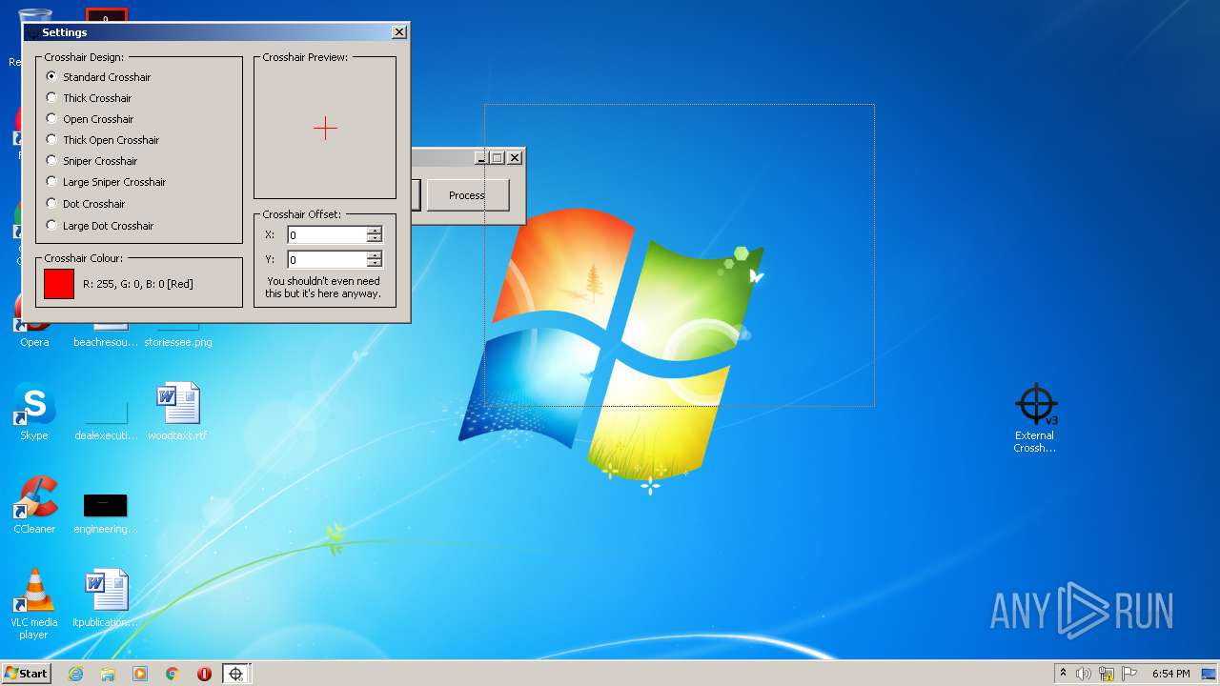Choose Large Dot Crosshair design
1220x686 pixels.
coord(100,226)
